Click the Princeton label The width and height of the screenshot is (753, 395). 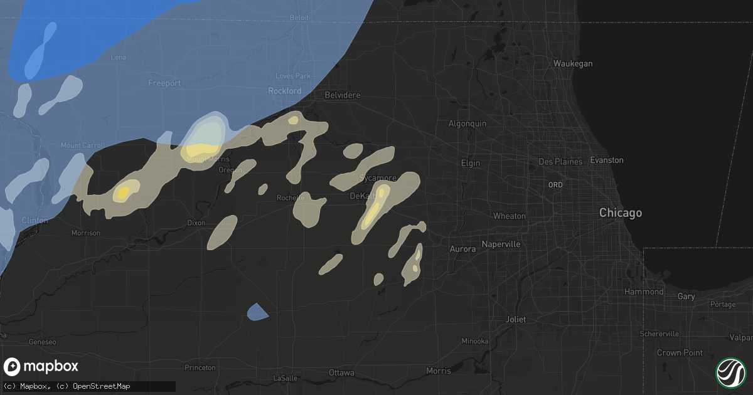tap(201, 368)
